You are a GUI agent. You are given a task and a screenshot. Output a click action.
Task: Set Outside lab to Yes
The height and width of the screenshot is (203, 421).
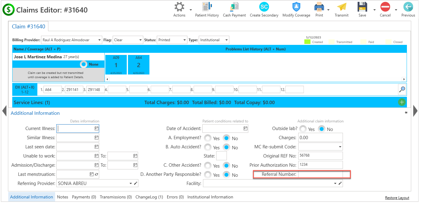[303, 129]
